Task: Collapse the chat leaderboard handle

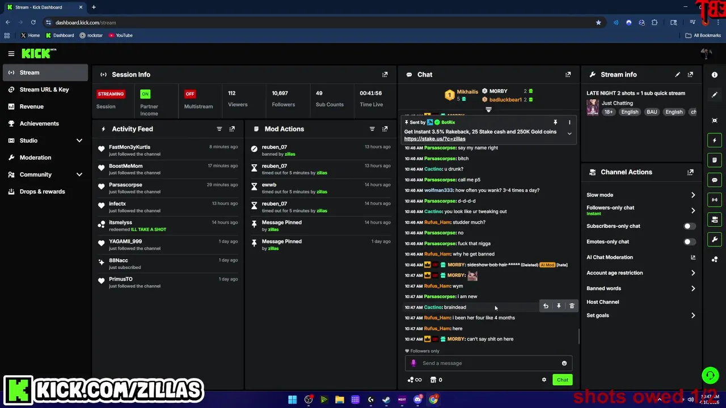Action: [x=488, y=109]
